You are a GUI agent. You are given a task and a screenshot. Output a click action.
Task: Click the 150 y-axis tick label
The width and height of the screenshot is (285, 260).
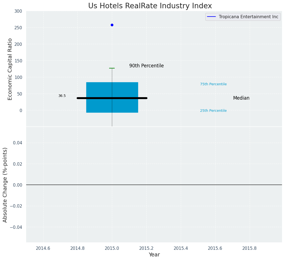click(18, 61)
